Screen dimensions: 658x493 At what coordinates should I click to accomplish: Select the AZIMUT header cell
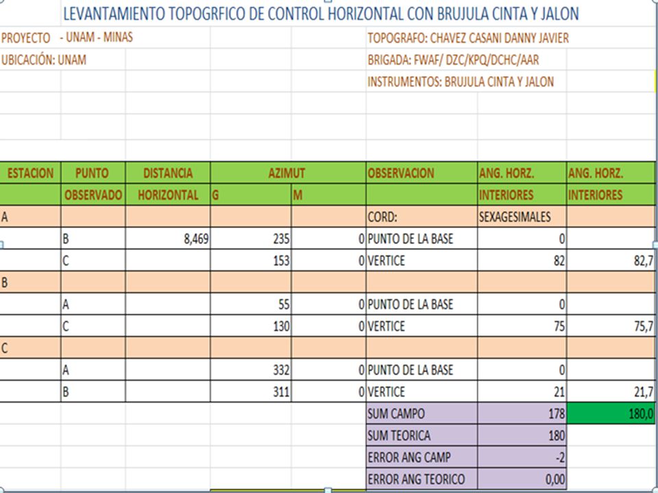(288, 173)
